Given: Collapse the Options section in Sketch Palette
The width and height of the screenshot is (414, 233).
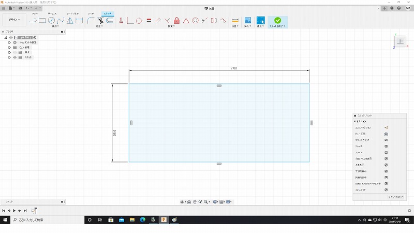Looking at the screenshot, I should pos(355,121).
